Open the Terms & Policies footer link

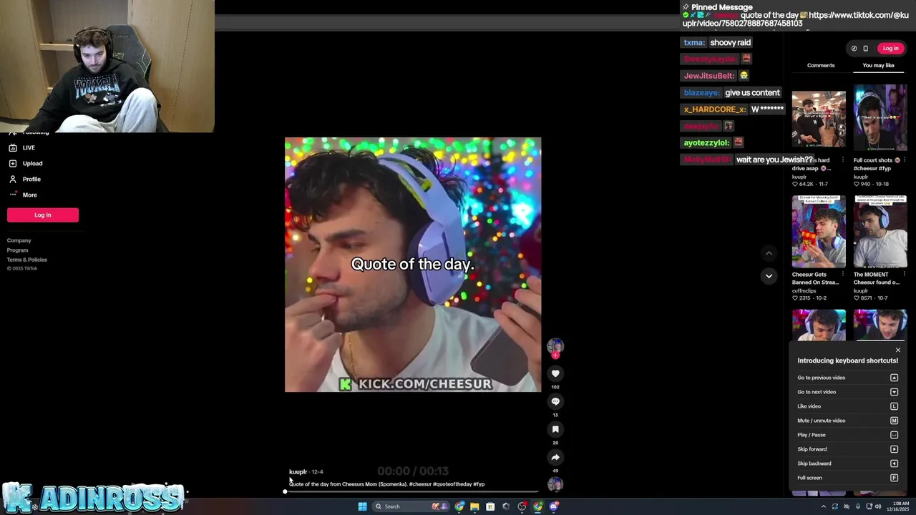coord(27,260)
